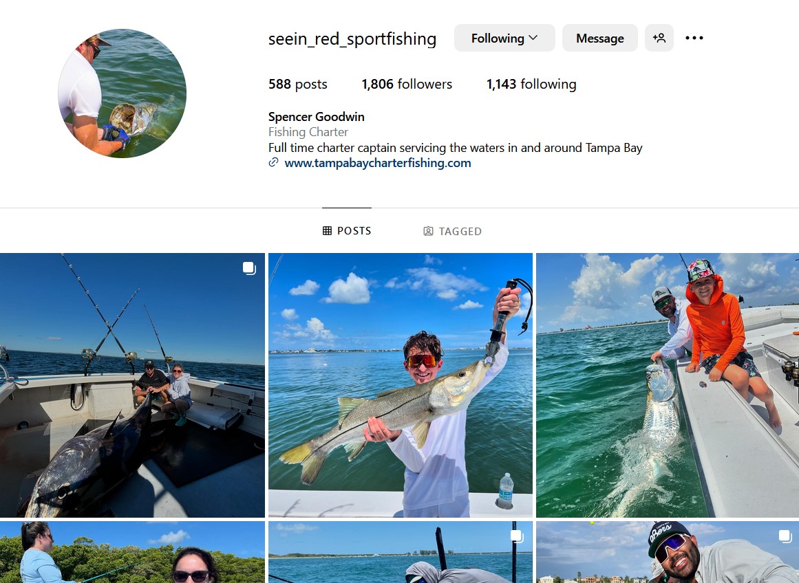The image size is (799, 583).
Task: Open the tampabaycharterfishing.com link
Action: click(x=377, y=163)
